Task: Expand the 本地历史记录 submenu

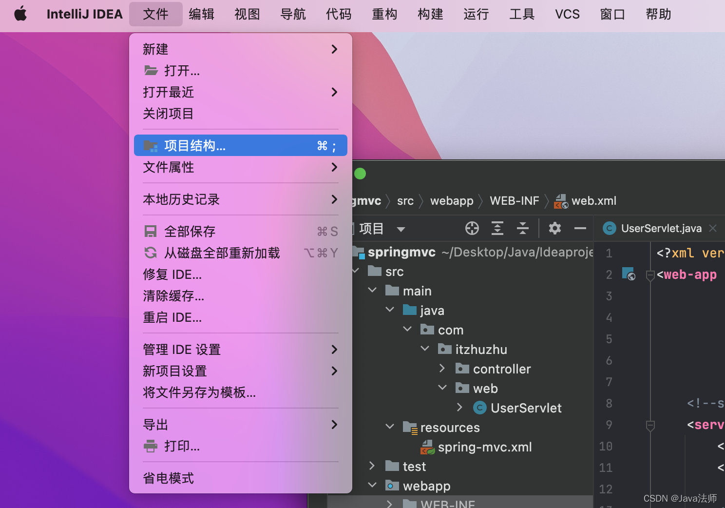Action: click(x=241, y=199)
